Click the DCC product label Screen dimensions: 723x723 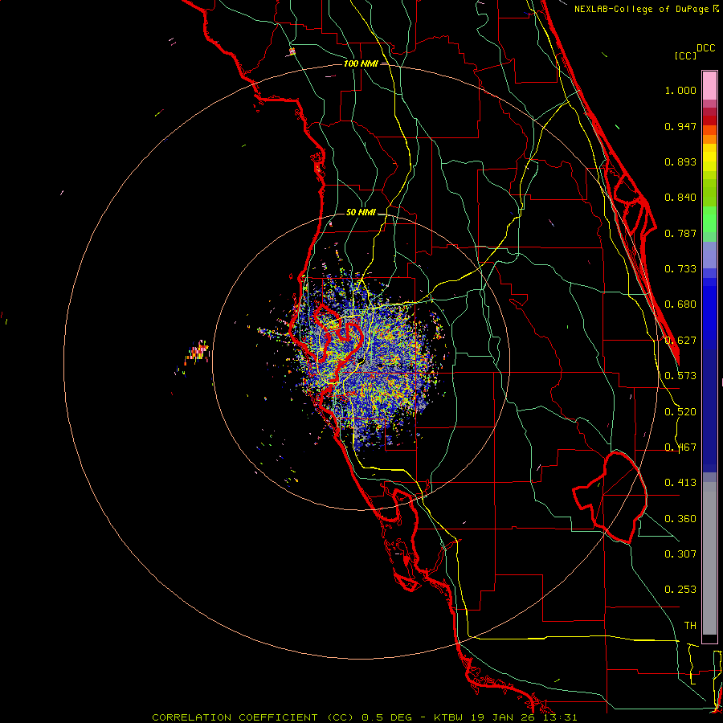(x=705, y=48)
